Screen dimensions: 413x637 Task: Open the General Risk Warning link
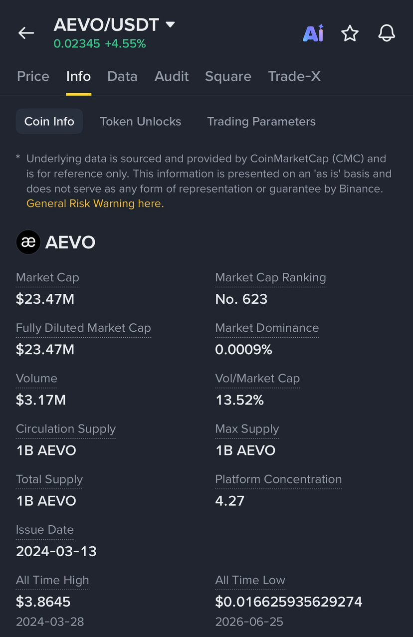click(95, 204)
